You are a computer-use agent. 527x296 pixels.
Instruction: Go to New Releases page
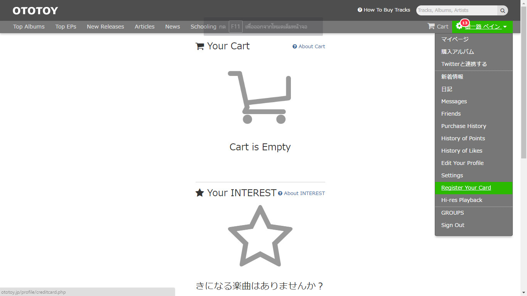pos(105,27)
